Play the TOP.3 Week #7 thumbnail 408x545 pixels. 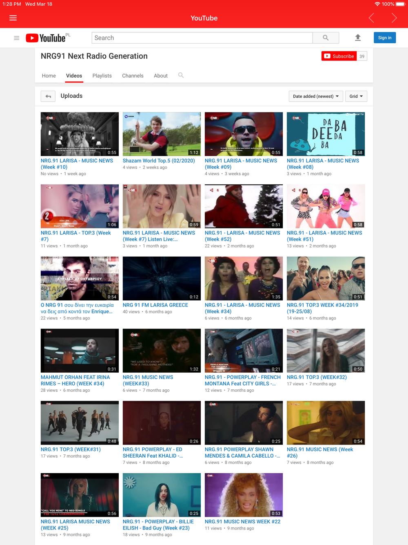pyautogui.click(x=80, y=206)
